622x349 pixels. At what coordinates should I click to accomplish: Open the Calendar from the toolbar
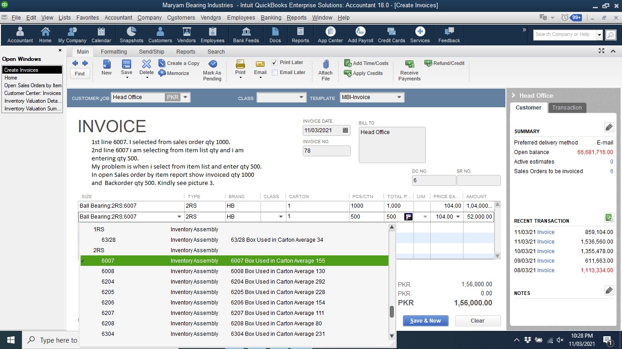[x=101, y=34]
